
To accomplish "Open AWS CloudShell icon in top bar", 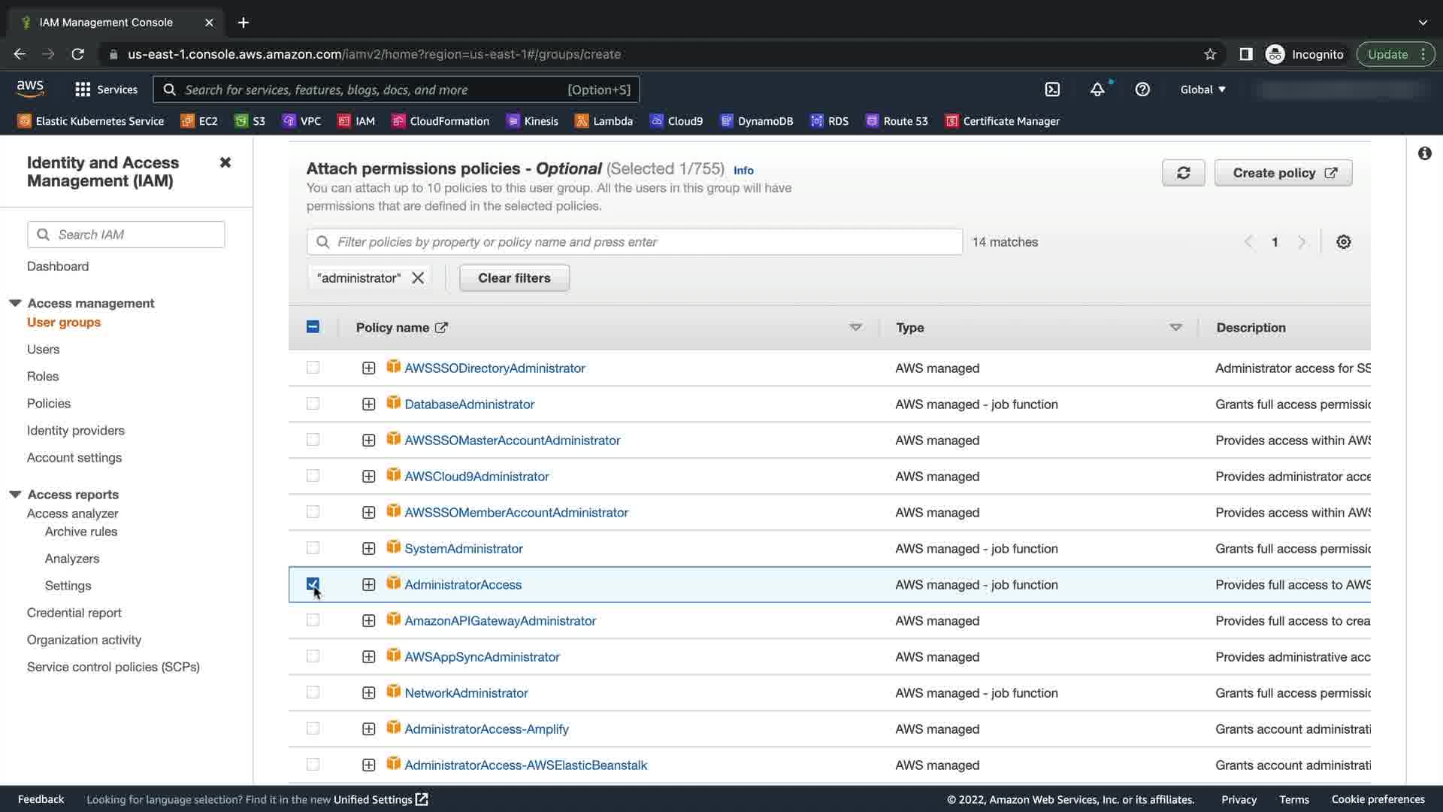I will [x=1052, y=89].
